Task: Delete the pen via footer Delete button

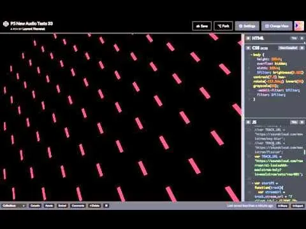Action: (x=94, y=205)
